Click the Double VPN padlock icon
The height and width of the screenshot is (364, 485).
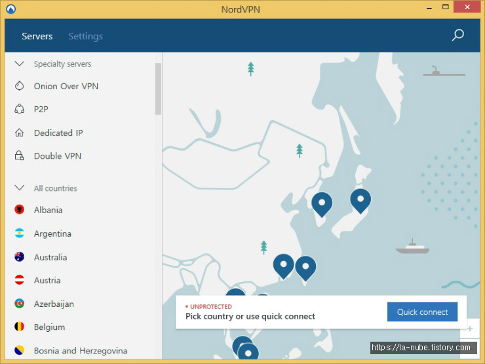click(19, 155)
